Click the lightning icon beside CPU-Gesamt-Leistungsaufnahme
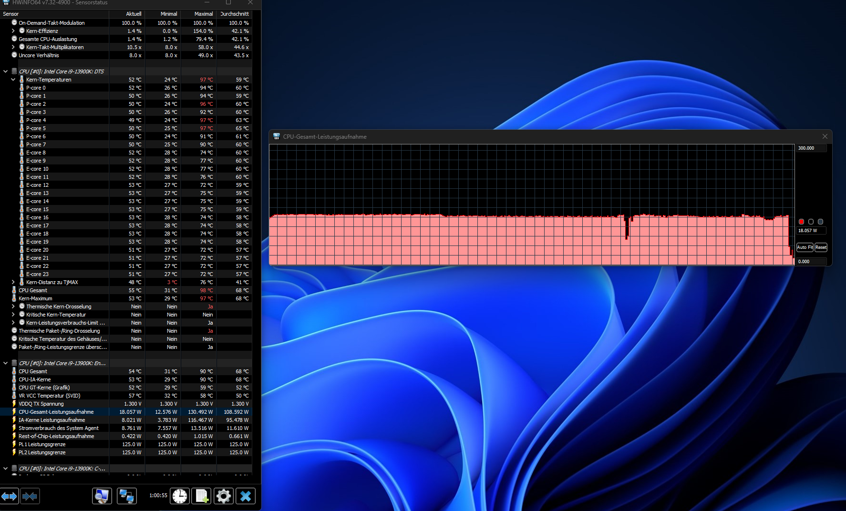Image resolution: width=846 pixels, height=511 pixels. (x=14, y=412)
